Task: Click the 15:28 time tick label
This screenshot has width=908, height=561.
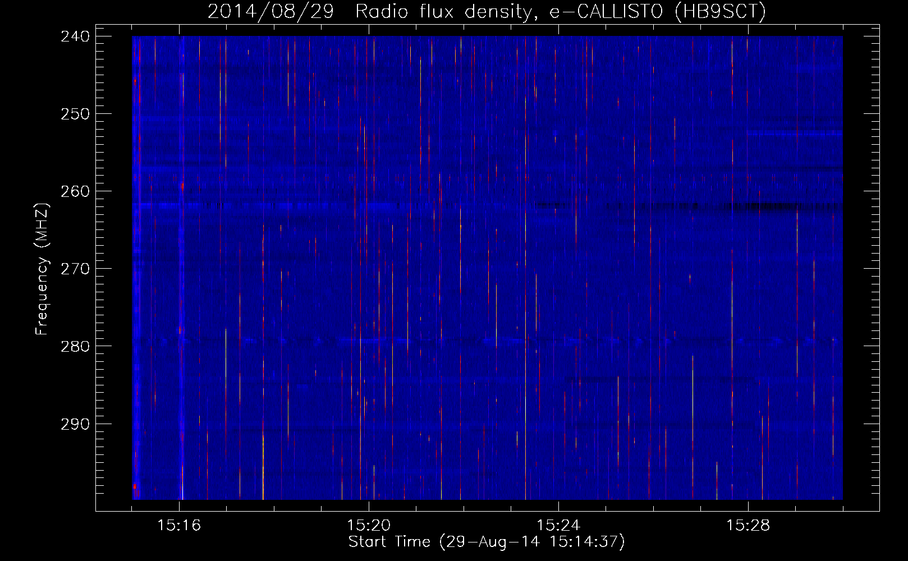Action: click(748, 526)
